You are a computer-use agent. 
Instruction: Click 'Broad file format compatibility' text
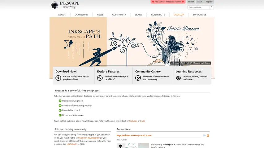tap(77, 105)
